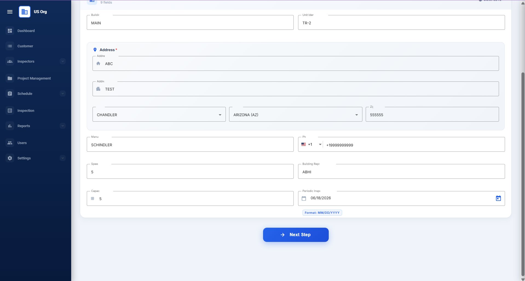Click the Capacity field with value 5
Viewport: 525px width, 281px height.
click(x=190, y=198)
